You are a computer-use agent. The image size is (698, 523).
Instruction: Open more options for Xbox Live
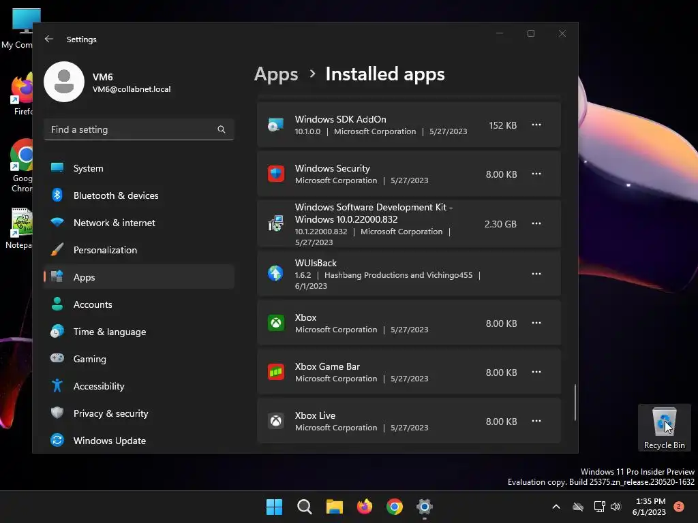[536, 421]
